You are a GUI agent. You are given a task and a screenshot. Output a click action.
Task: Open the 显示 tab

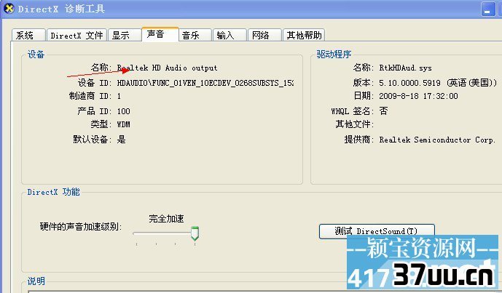(x=125, y=35)
